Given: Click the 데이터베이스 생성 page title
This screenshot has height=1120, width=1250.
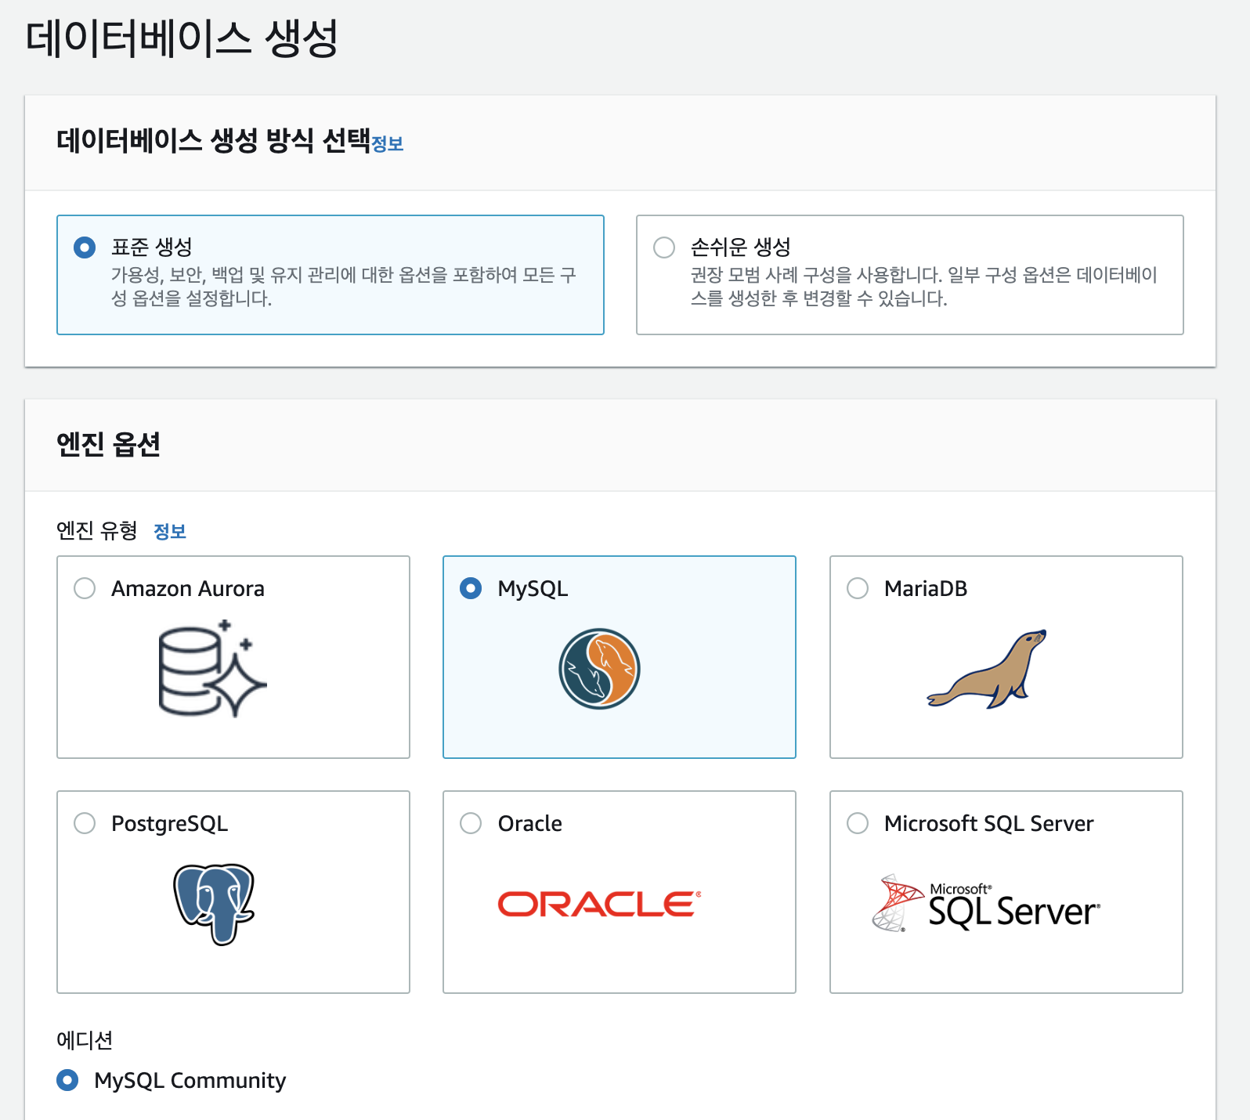Looking at the screenshot, I should [x=182, y=38].
